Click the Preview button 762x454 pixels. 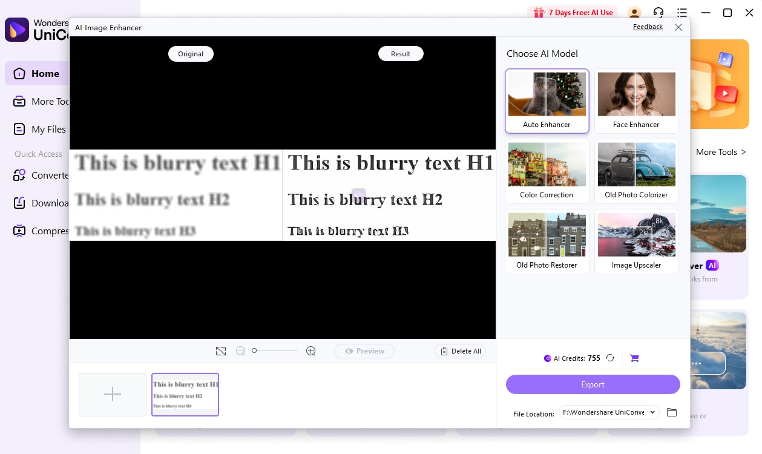[x=364, y=351]
